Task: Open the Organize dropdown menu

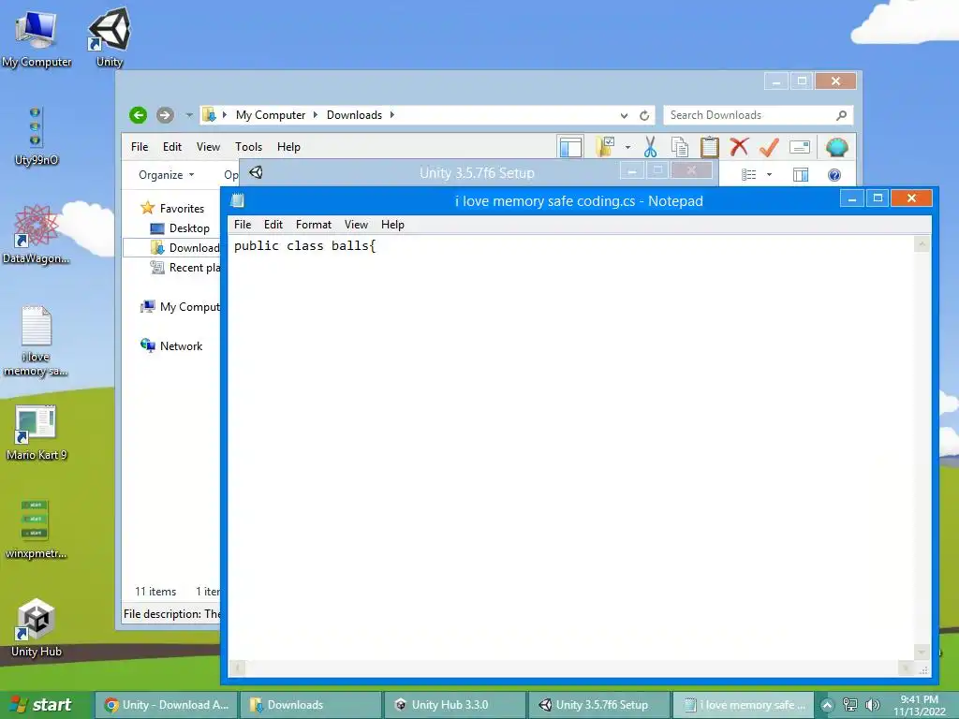Action: [x=167, y=175]
